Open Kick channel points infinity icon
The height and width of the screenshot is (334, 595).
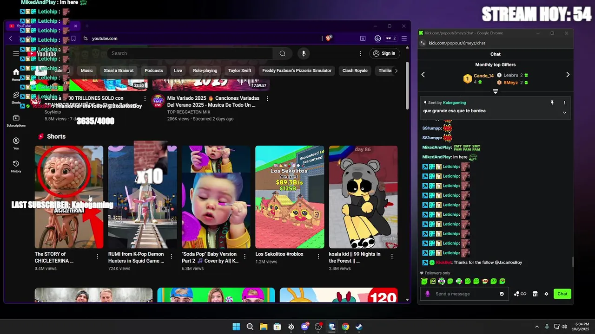(x=520, y=294)
